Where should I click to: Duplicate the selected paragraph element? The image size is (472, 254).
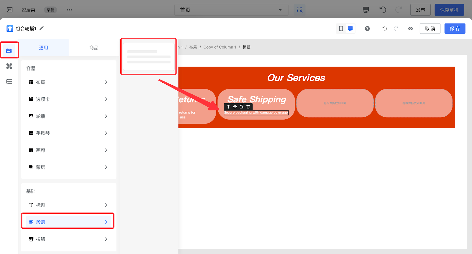pos(242,107)
